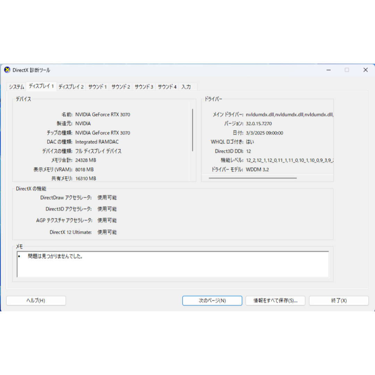Image resolution: width=375 pixels, height=375 pixels.
Task: Click the total memory 24328 MB
Action: (86, 160)
